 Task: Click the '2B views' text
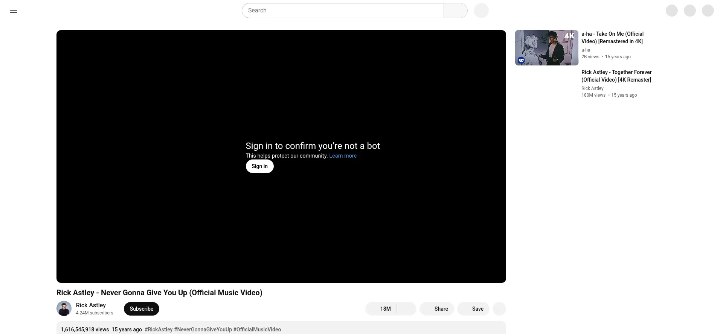[x=590, y=57]
